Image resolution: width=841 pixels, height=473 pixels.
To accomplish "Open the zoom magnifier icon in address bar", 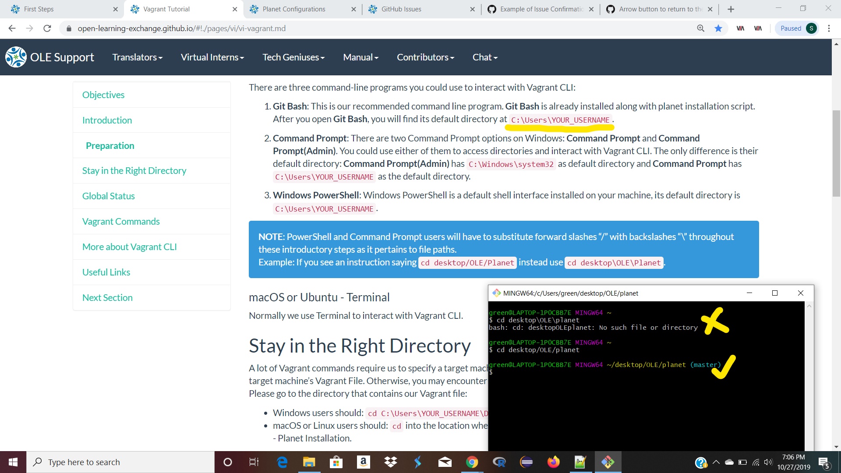I will (x=700, y=28).
